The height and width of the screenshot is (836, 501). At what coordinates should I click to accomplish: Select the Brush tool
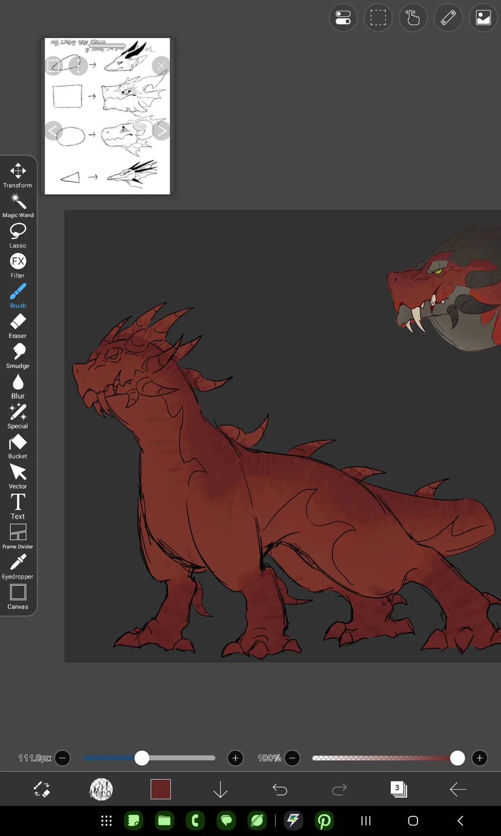pyautogui.click(x=18, y=295)
